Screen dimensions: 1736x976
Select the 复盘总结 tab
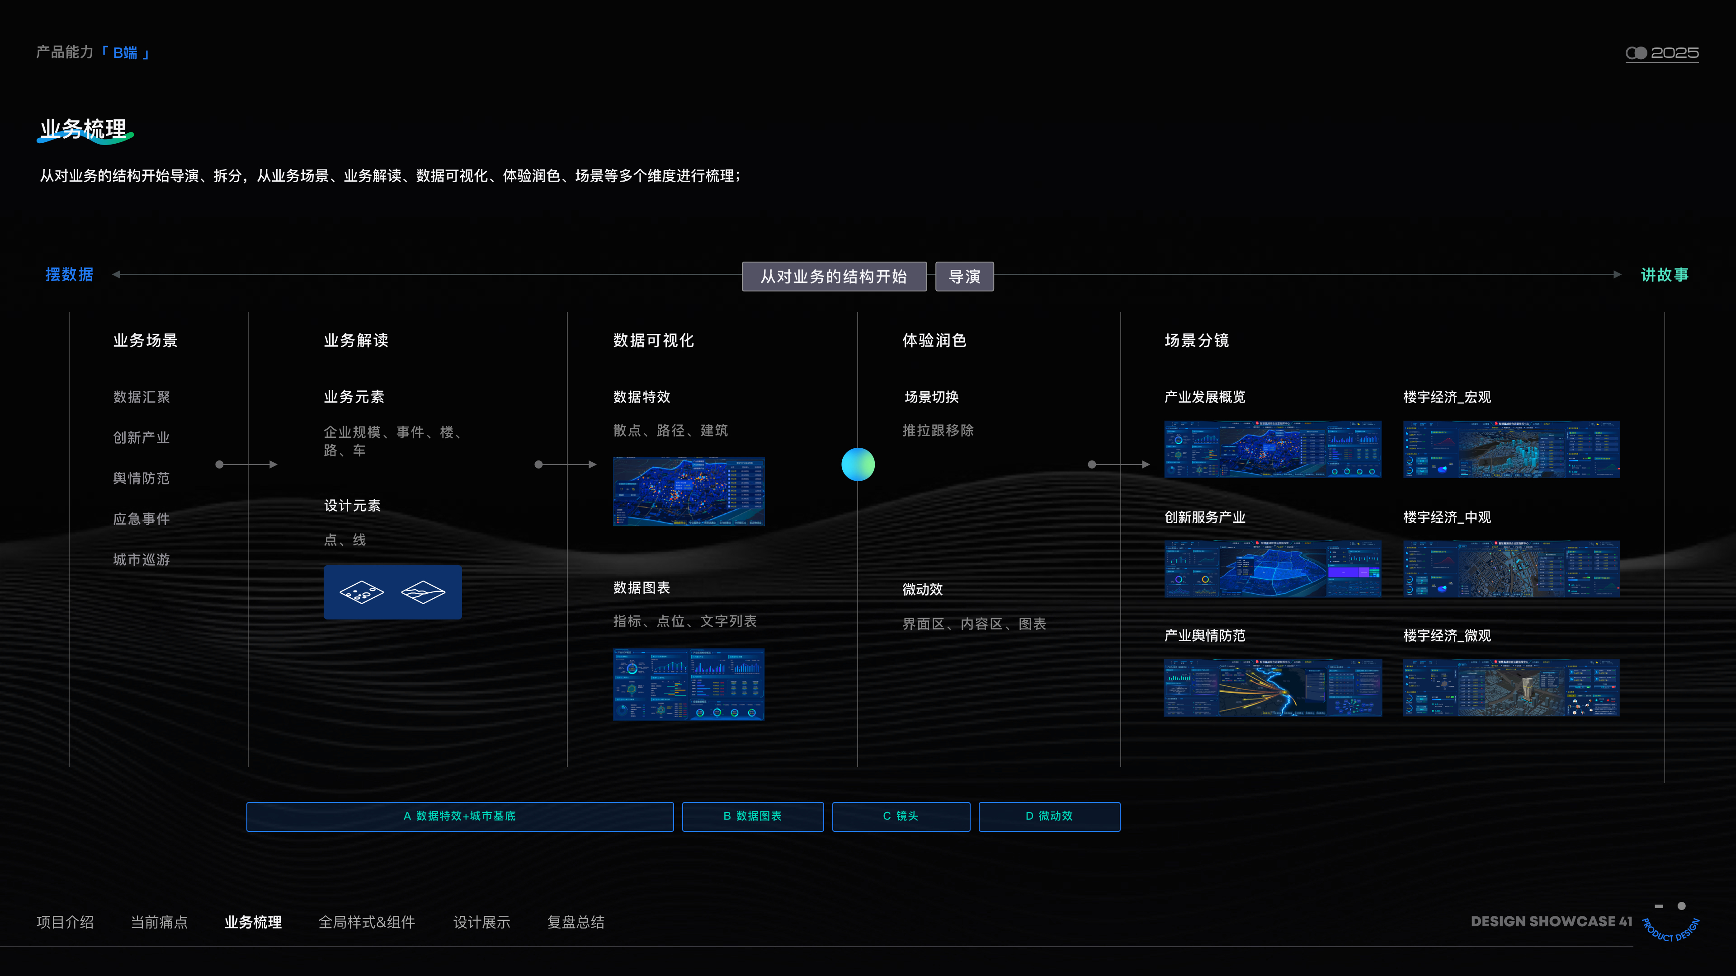point(576,922)
